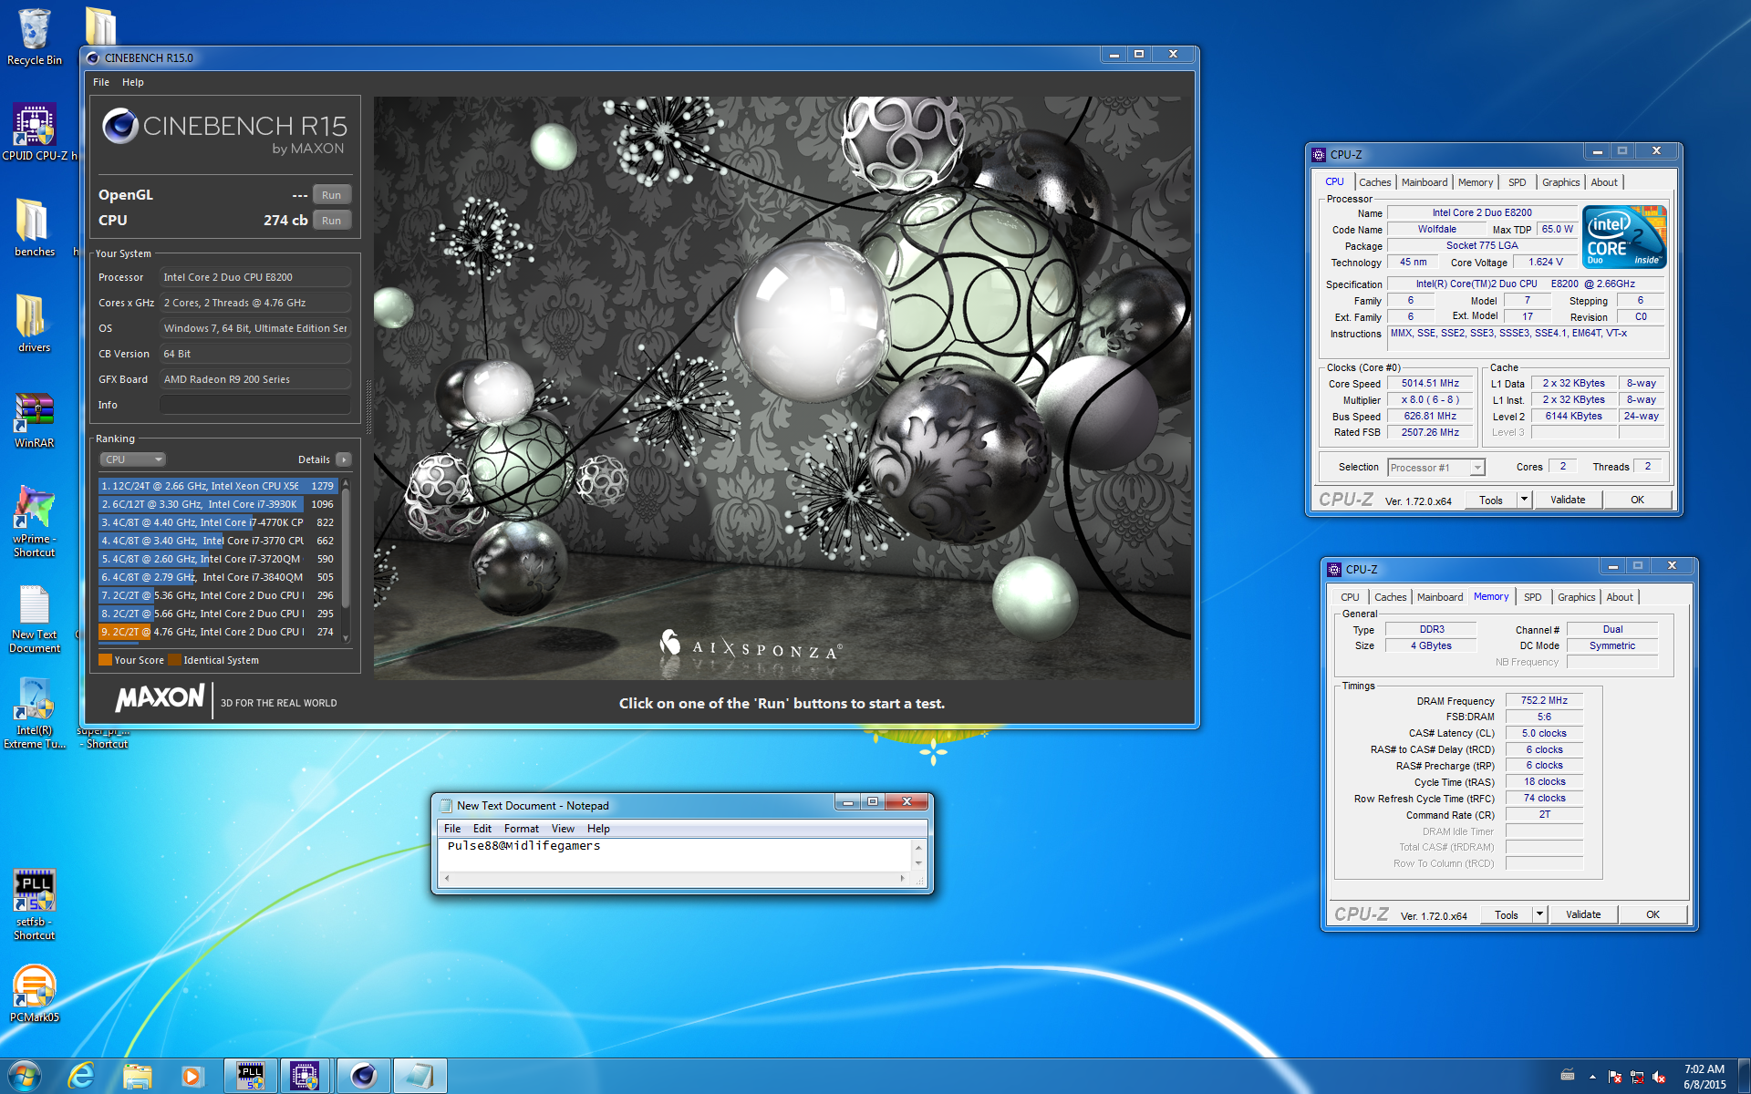This screenshot has height=1094, width=1751.
Task: Open Tools dropdown arrow in lower CPU-Z
Action: (x=1539, y=914)
